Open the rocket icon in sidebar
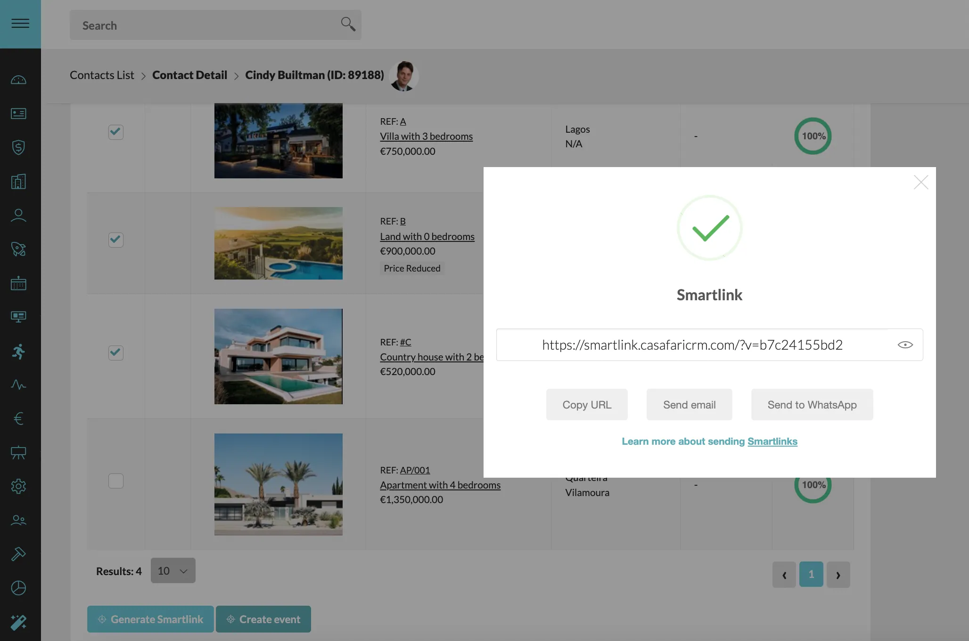This screenshot has width=969, height=641. [x=18, y=249]
